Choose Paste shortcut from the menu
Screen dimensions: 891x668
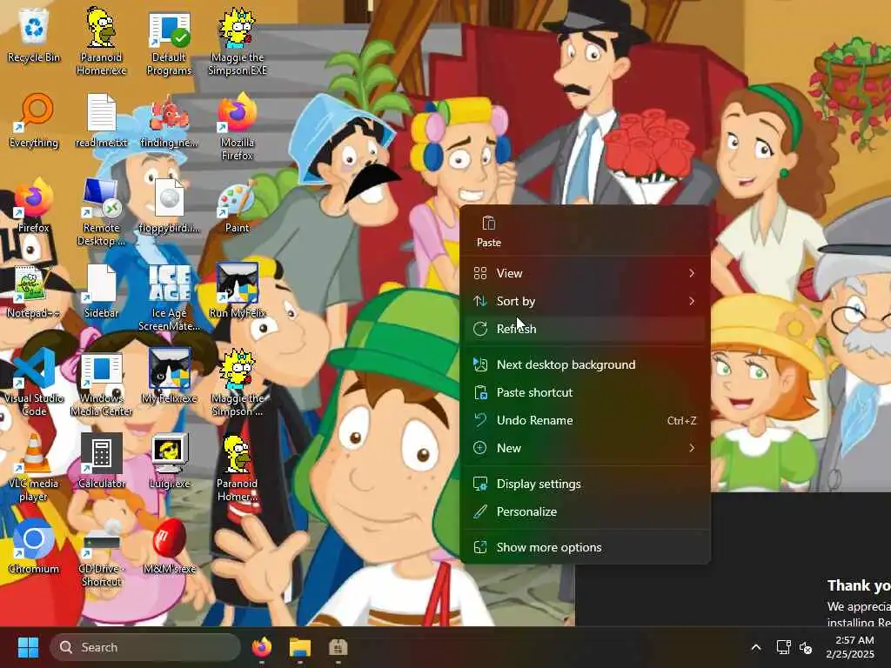point(585,392)
